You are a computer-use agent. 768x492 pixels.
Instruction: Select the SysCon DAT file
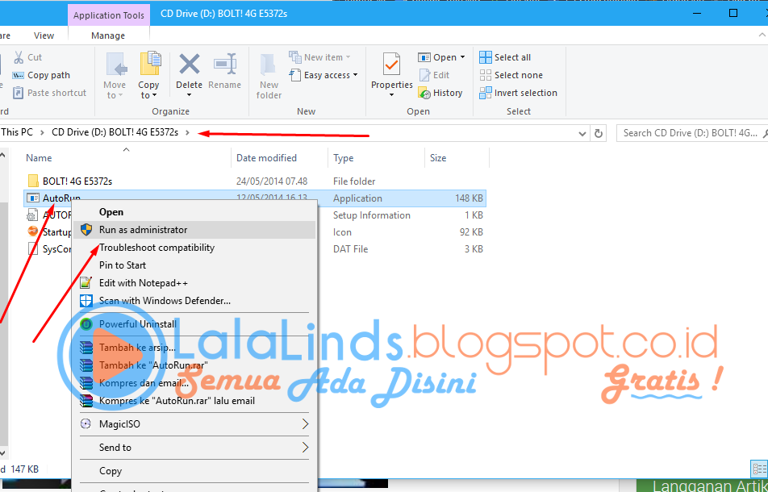click(49, 248)
